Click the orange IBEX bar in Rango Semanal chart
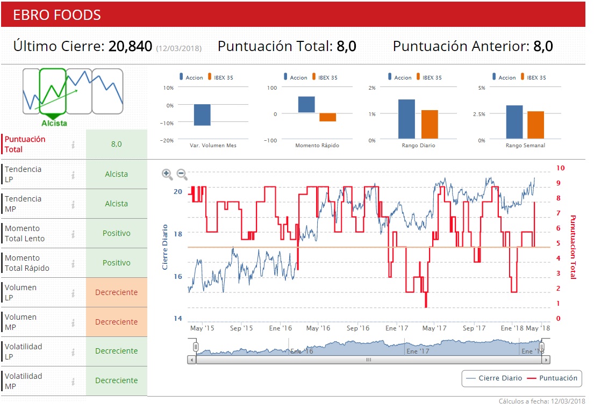This screenshot has height=410, width=594. [x=535, y=125]
